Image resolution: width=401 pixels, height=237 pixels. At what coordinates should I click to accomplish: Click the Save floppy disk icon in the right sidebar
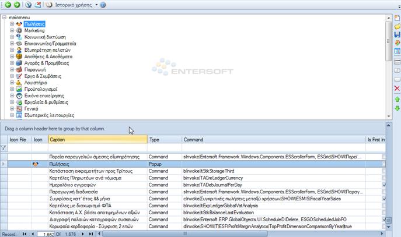coord(397,34)
